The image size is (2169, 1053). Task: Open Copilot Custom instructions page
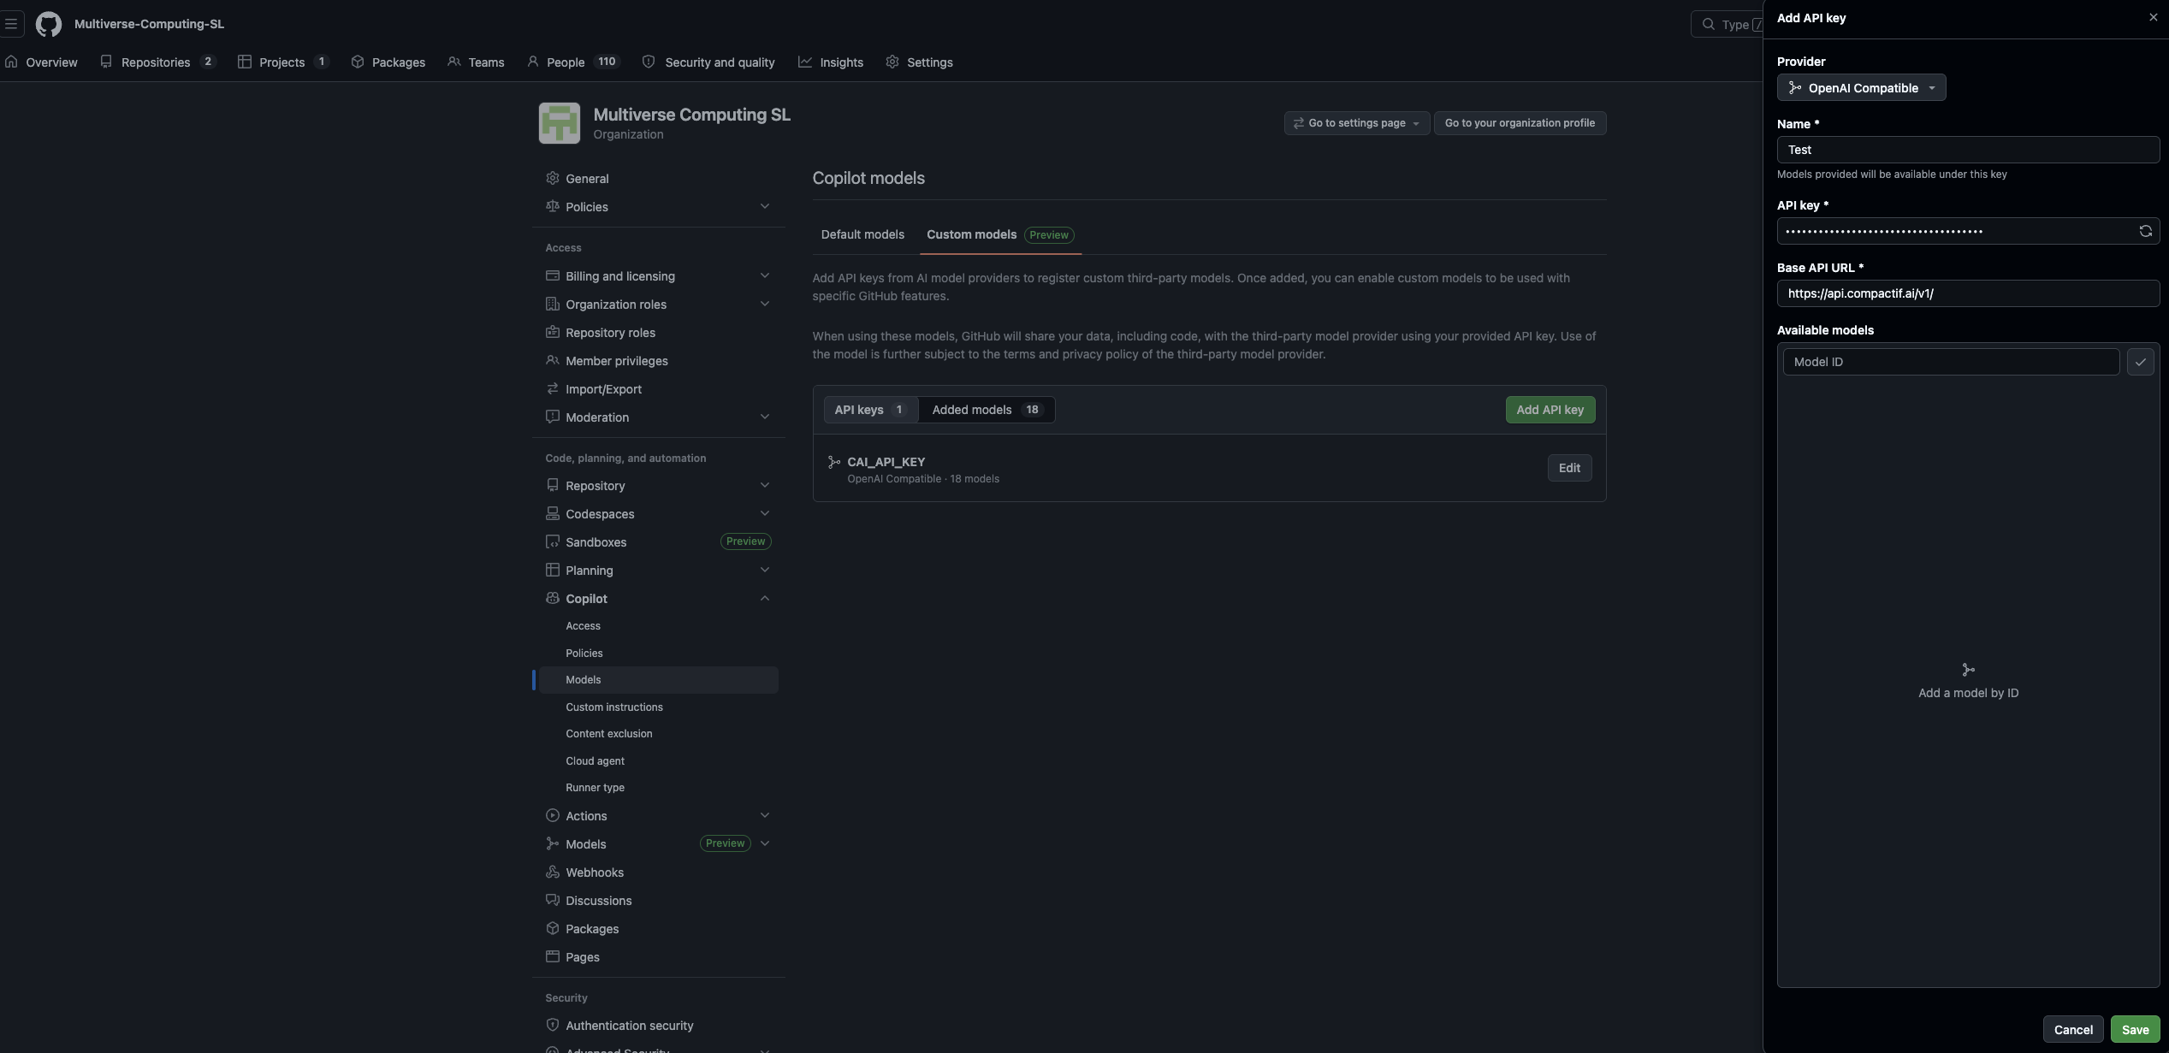click(x=658, y=707)
